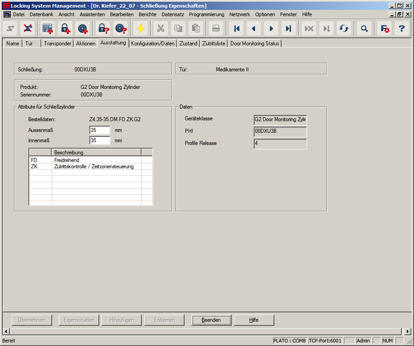
Task: Click into the Aussenmaß input field
Action: pyautogui.click(x=100, y=130)
